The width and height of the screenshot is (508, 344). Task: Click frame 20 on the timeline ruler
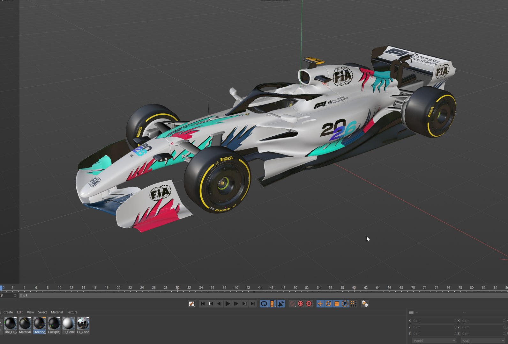pyautogui.click(x=118, y=288)
